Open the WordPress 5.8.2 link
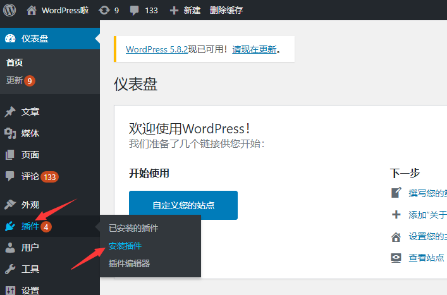Screen dimensions: 447x295 click(157, 49)
